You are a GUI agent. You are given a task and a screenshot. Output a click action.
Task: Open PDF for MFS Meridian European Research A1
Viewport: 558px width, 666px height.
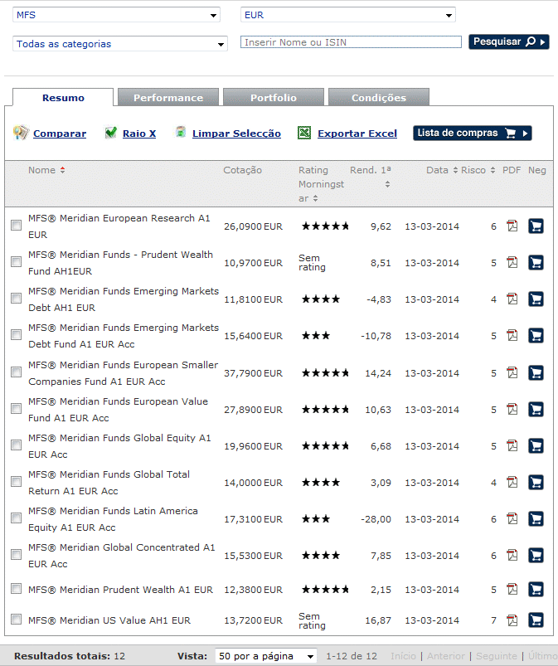[512, 226]
